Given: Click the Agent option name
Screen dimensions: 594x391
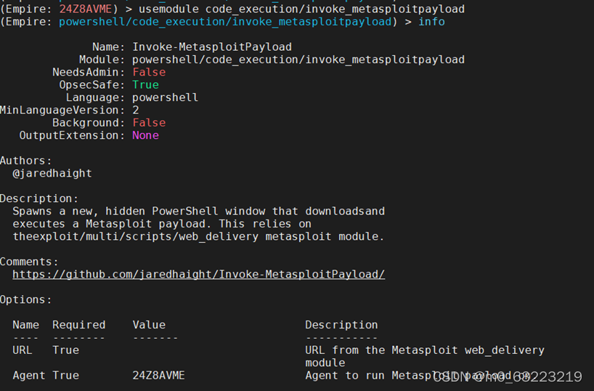Looking at the screenshot, I should (29, 376).
